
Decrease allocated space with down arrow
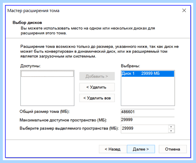tap(171, 131)
